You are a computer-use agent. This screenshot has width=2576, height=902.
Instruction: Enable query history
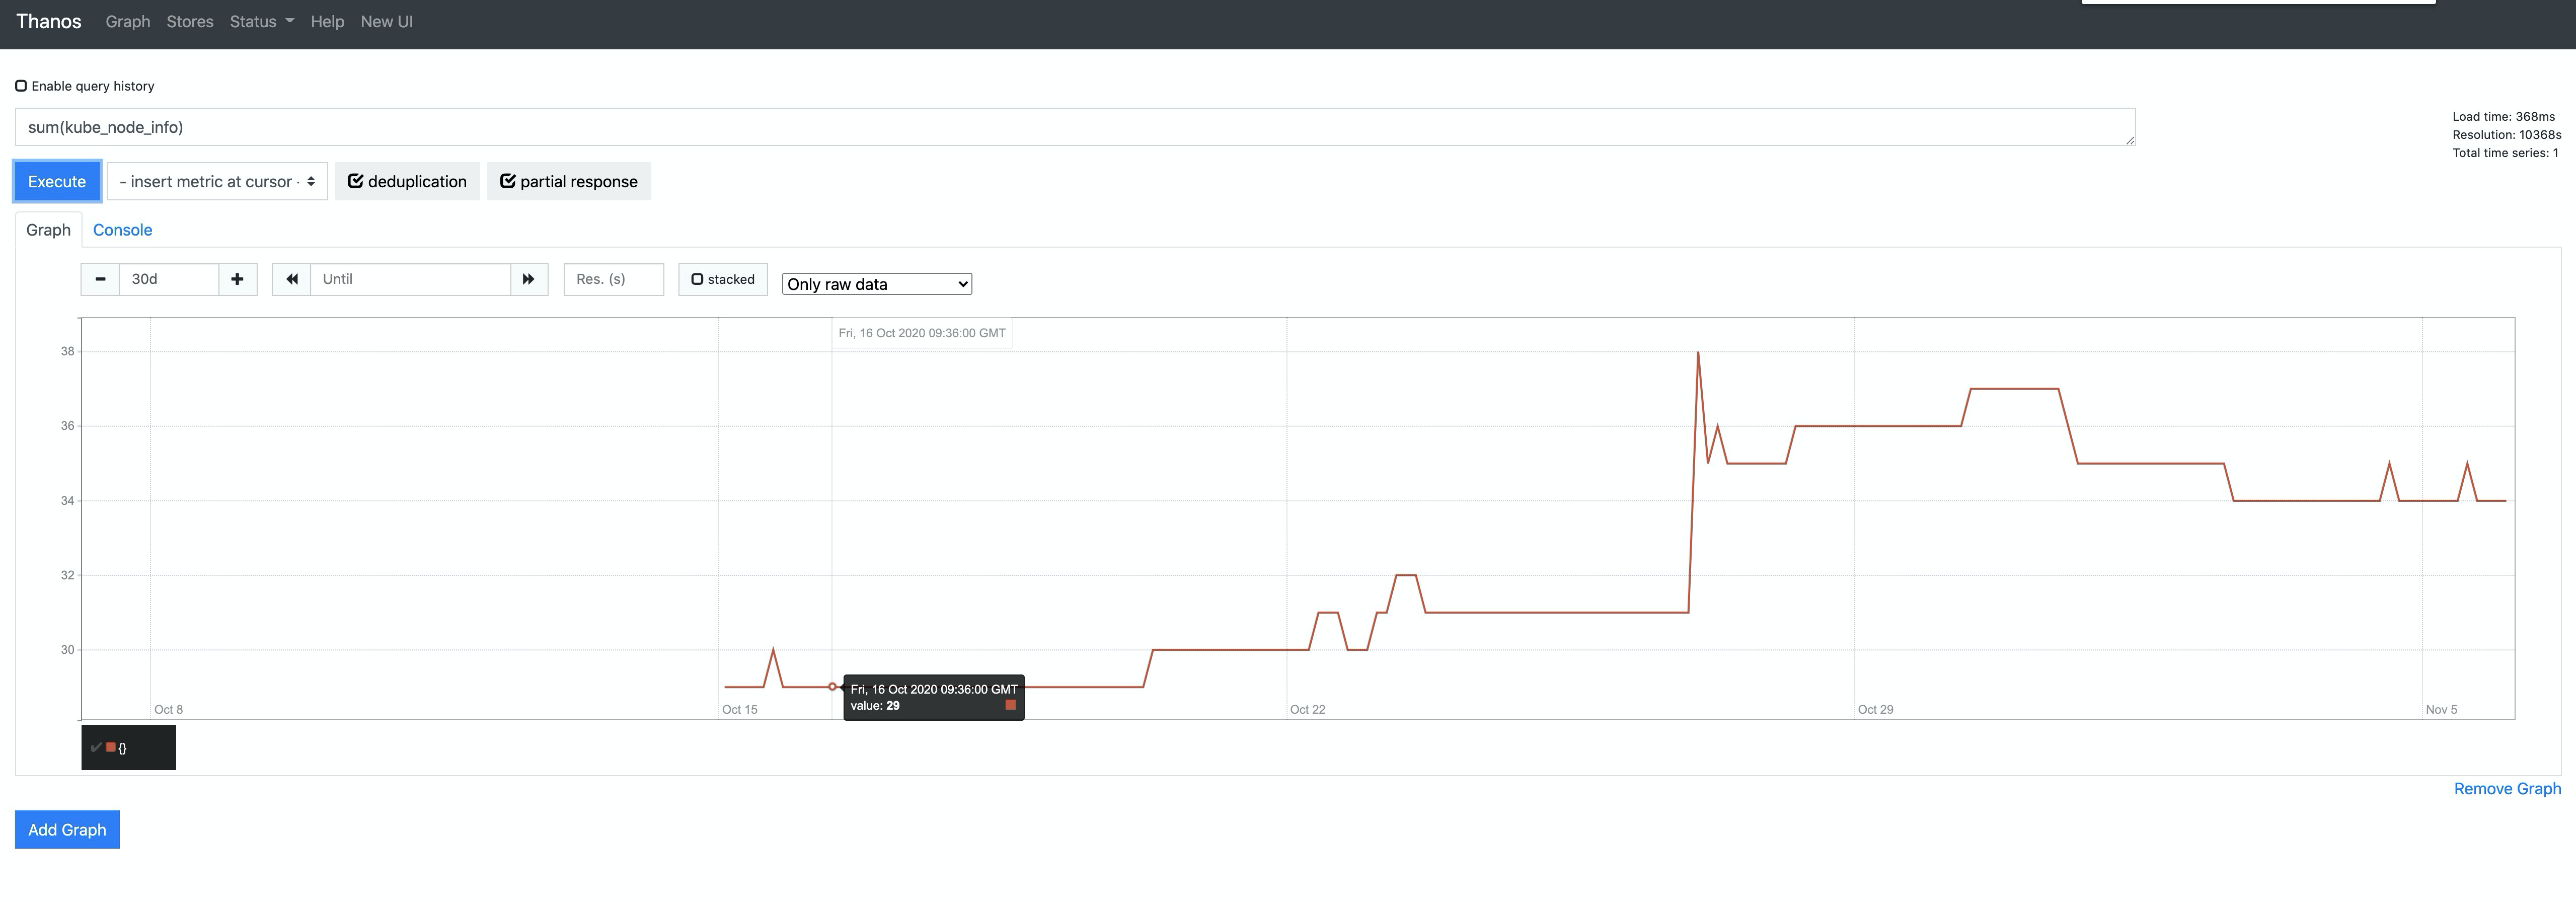tap(21, 85)
